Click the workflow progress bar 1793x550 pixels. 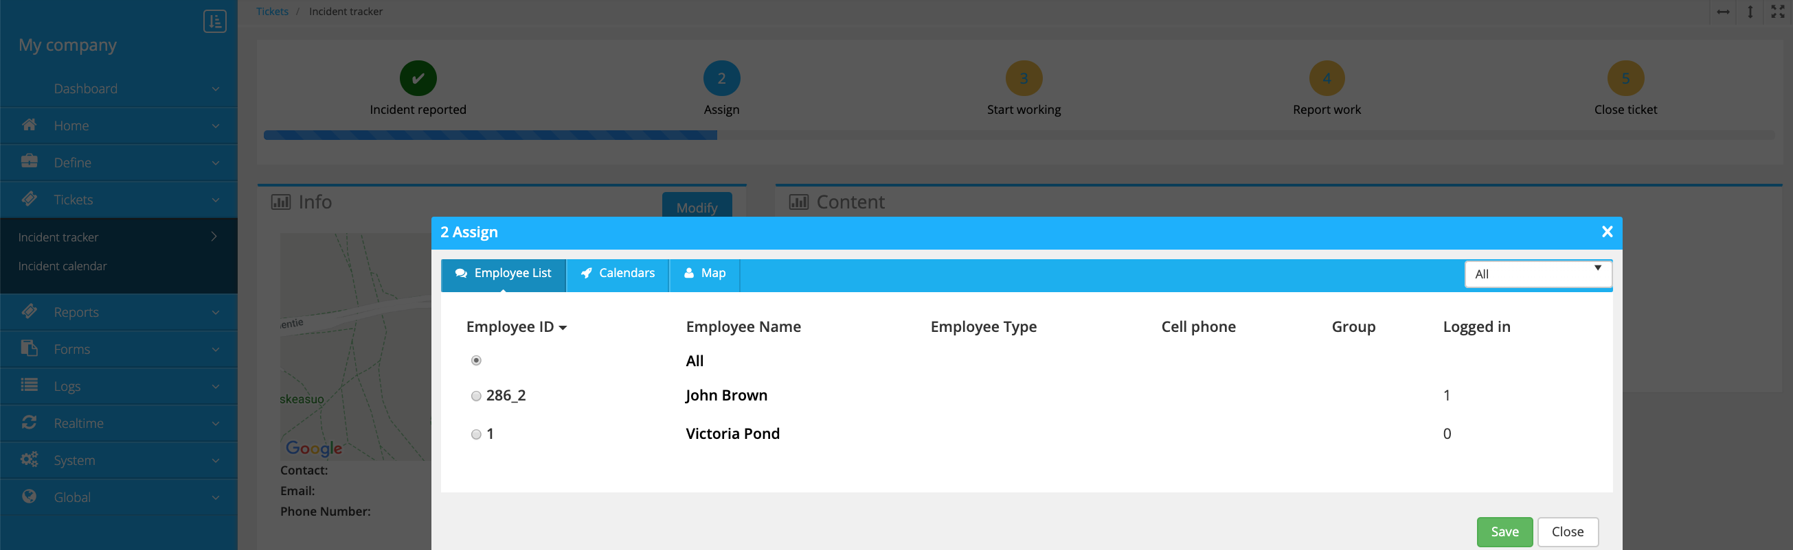coord(1017,135)
